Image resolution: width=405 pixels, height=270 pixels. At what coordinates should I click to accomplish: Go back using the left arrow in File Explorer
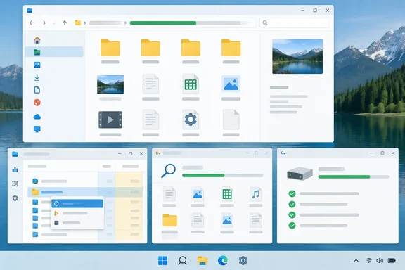coord(32,23)
